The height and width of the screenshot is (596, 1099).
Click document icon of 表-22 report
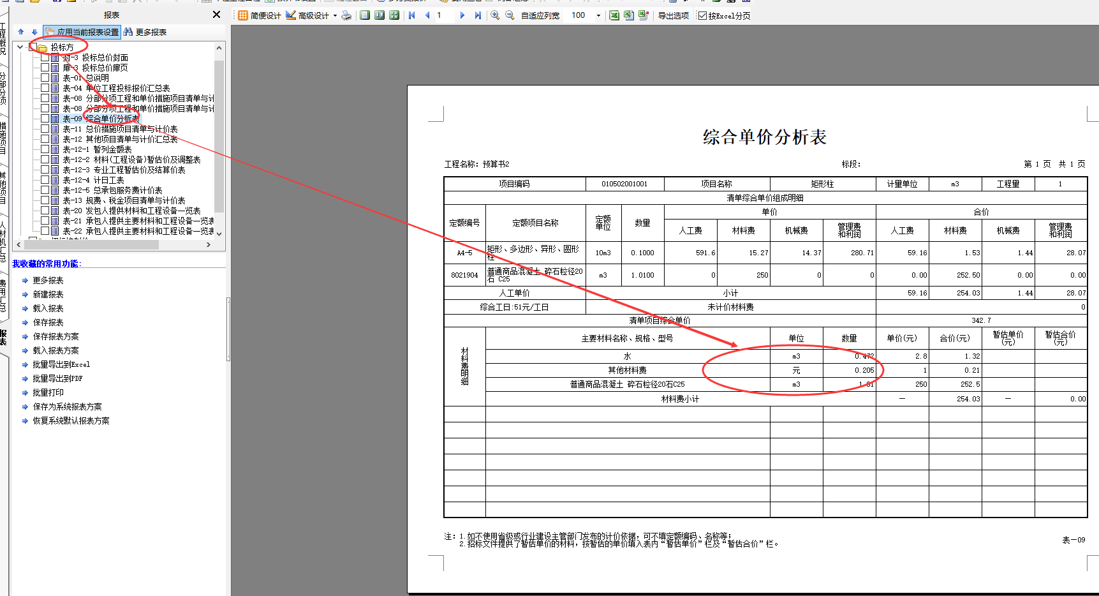(55, 231)
